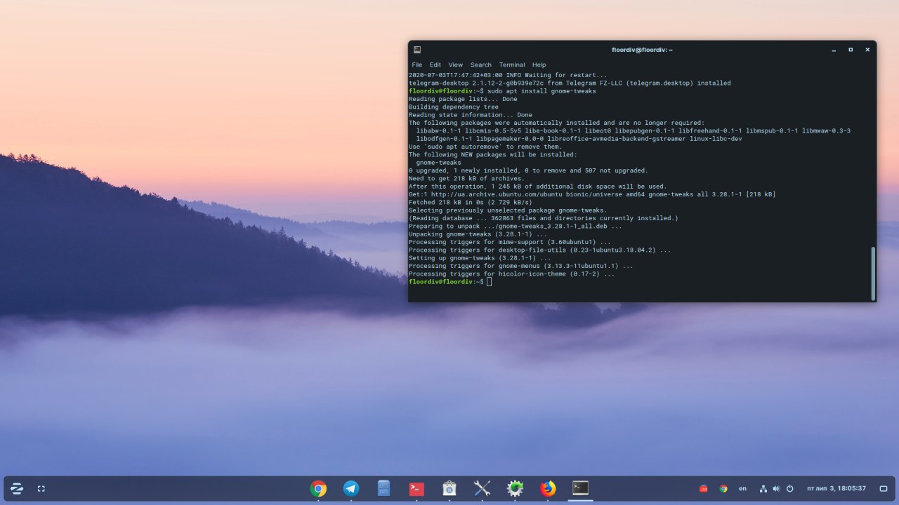Open the volume speaker tray icon
This screenshot has height=505, width=899.
click(x=776, y=489)
